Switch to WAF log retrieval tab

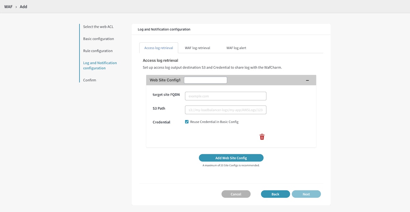click(197, 48)
